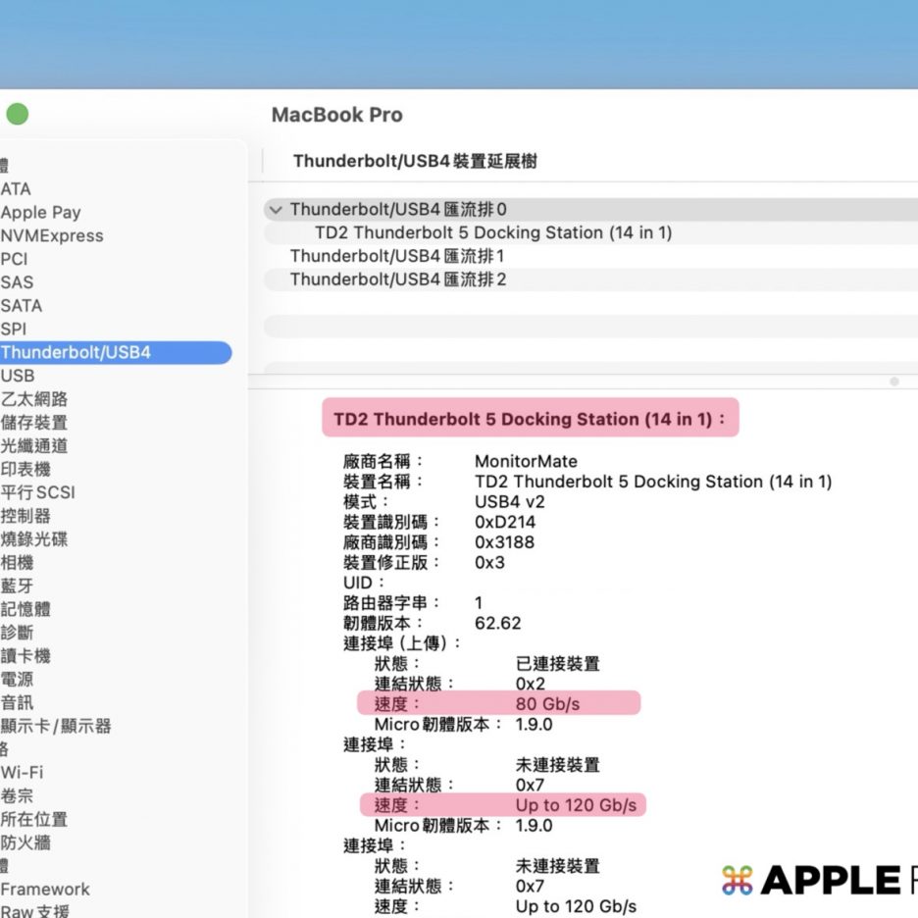Open Apple Pay in the sidebar
Viewport: 918px width, 918px height.
(x=40, y=213)
